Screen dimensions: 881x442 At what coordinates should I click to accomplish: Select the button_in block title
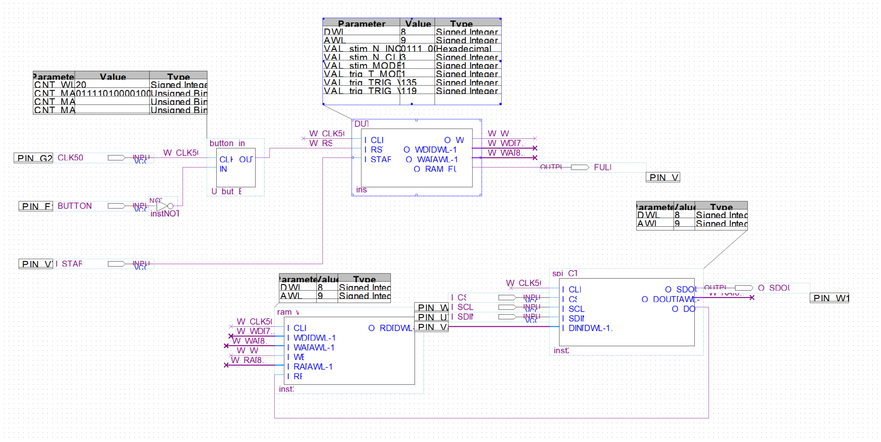point(227,143)
